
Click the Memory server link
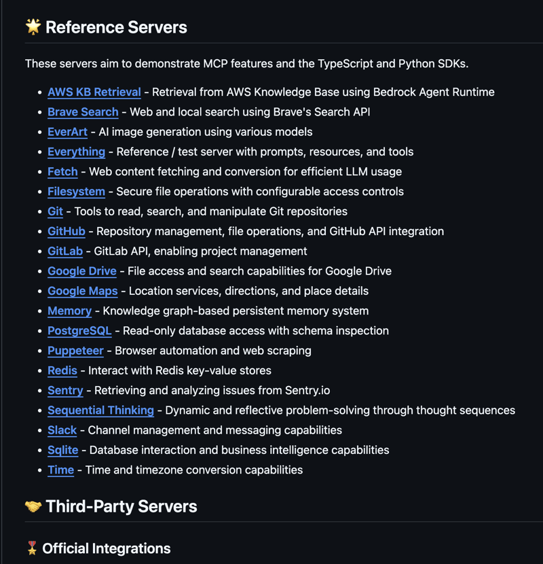(x=69, y=311)
